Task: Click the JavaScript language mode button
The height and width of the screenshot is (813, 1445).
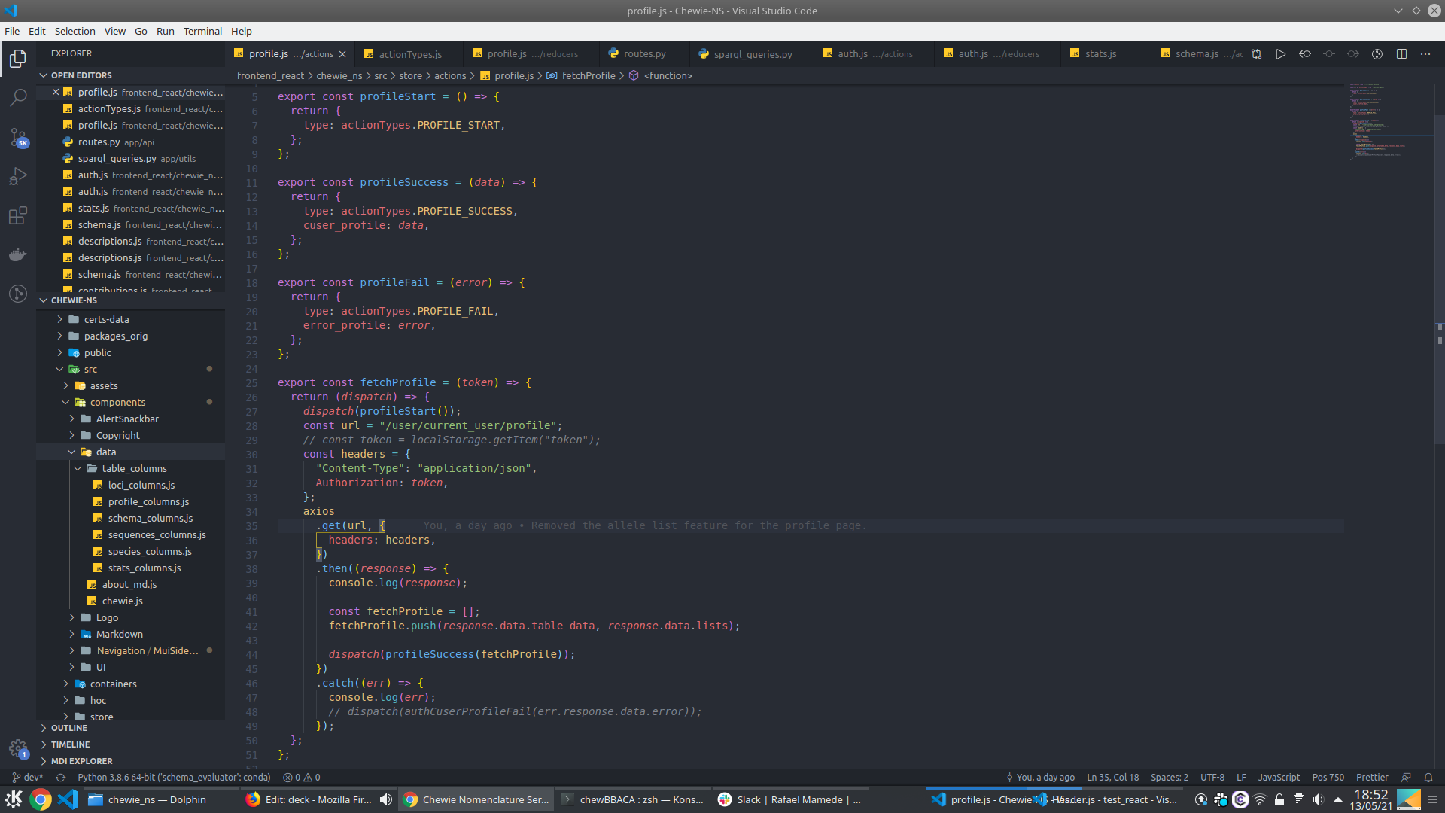Action: [1279, 778]
